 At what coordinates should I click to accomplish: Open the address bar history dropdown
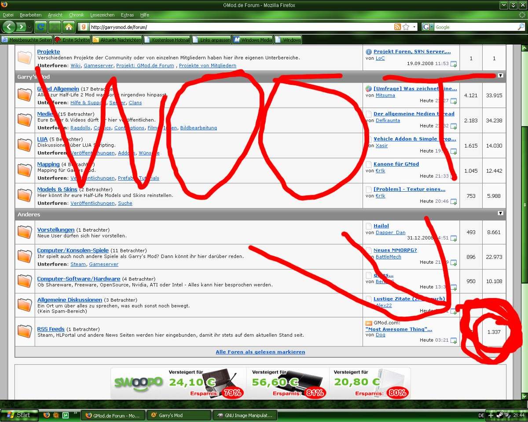414,27
